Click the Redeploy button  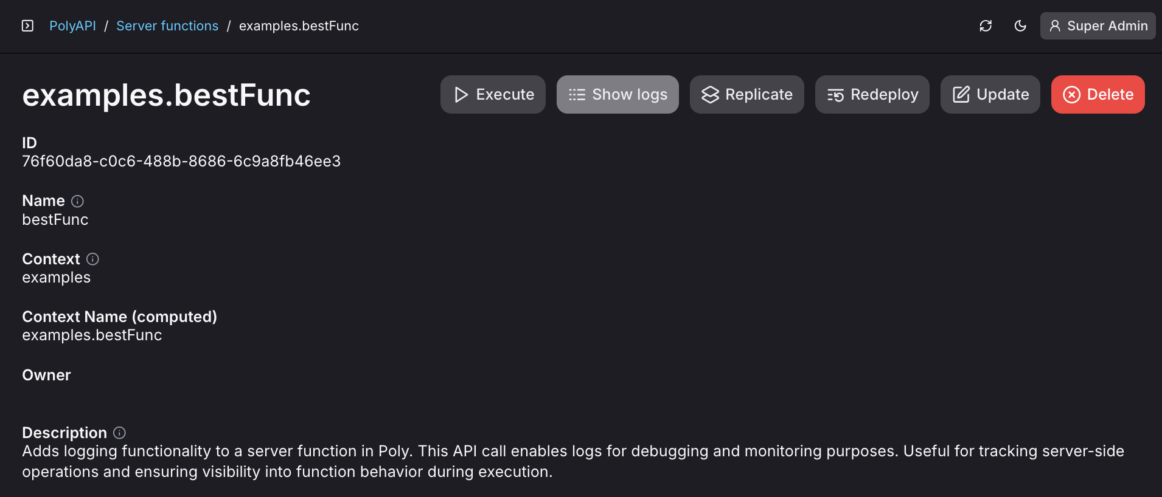(x=872, y=94)
